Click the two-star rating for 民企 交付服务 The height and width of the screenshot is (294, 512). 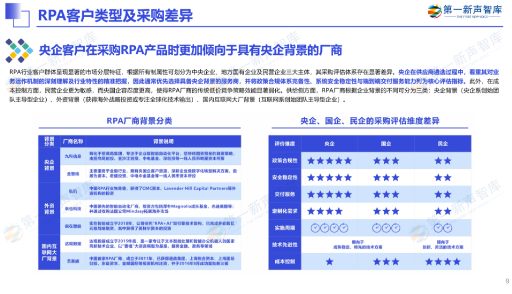pos(443,195)
